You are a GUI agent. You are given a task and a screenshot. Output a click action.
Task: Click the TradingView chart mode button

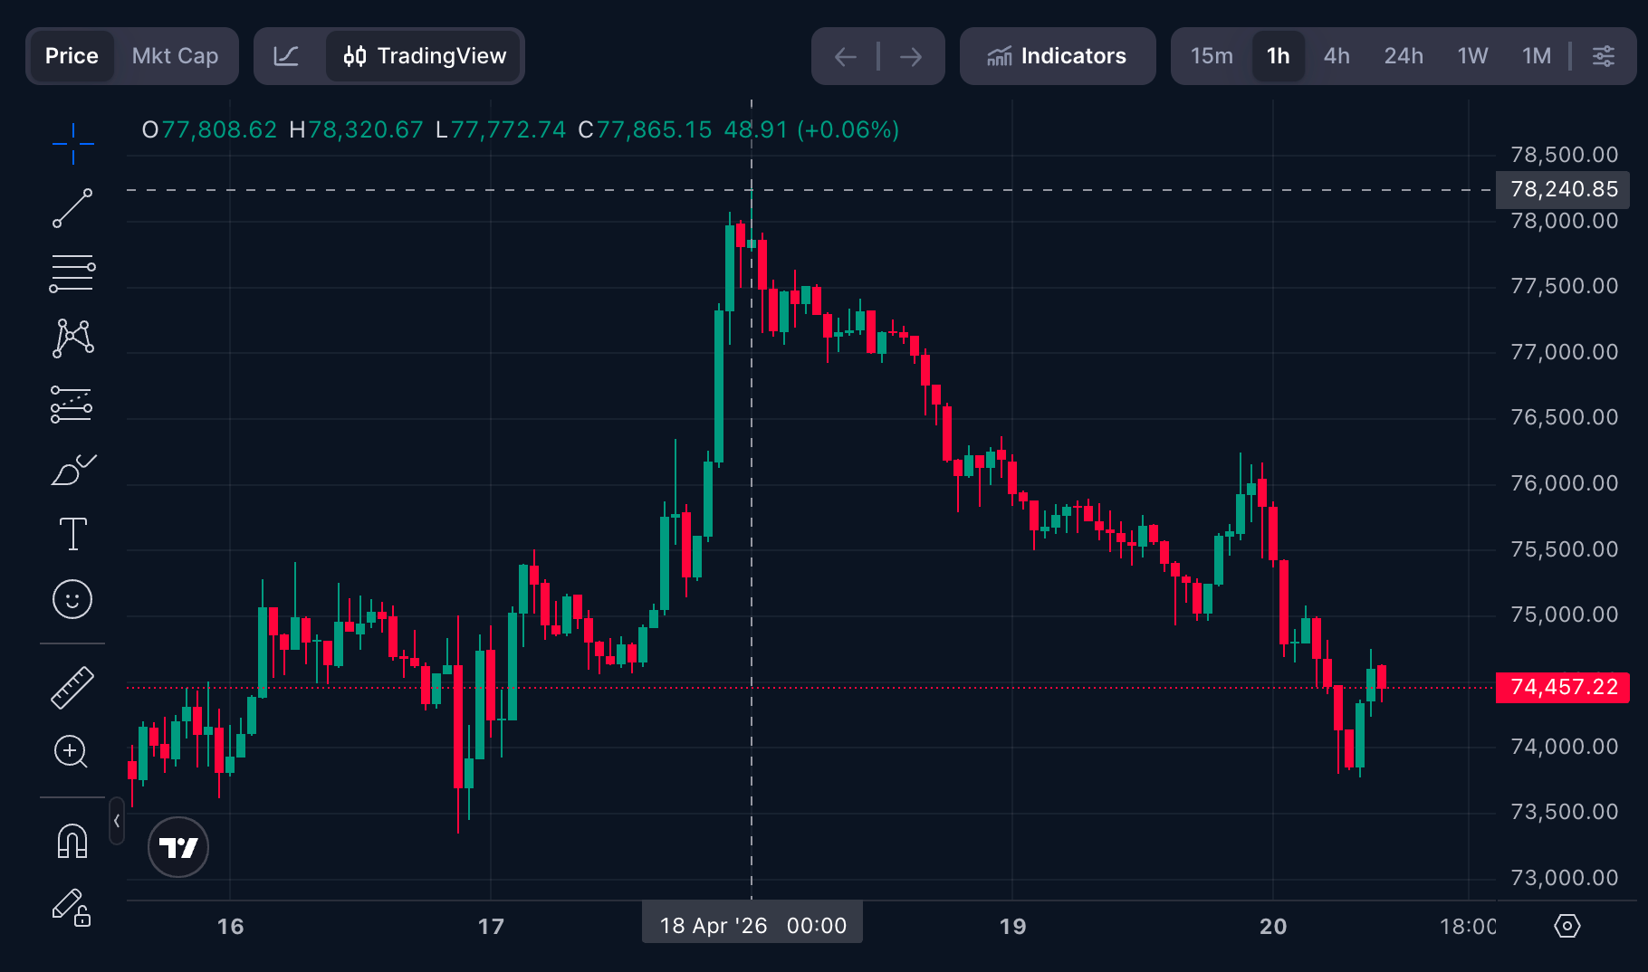(x=425, y=56)
